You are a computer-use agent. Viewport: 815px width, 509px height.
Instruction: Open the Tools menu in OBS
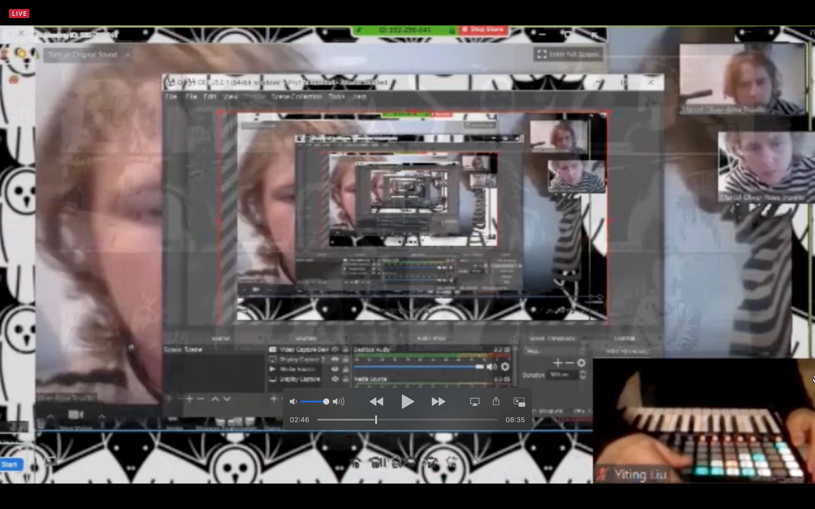point(336,97)
